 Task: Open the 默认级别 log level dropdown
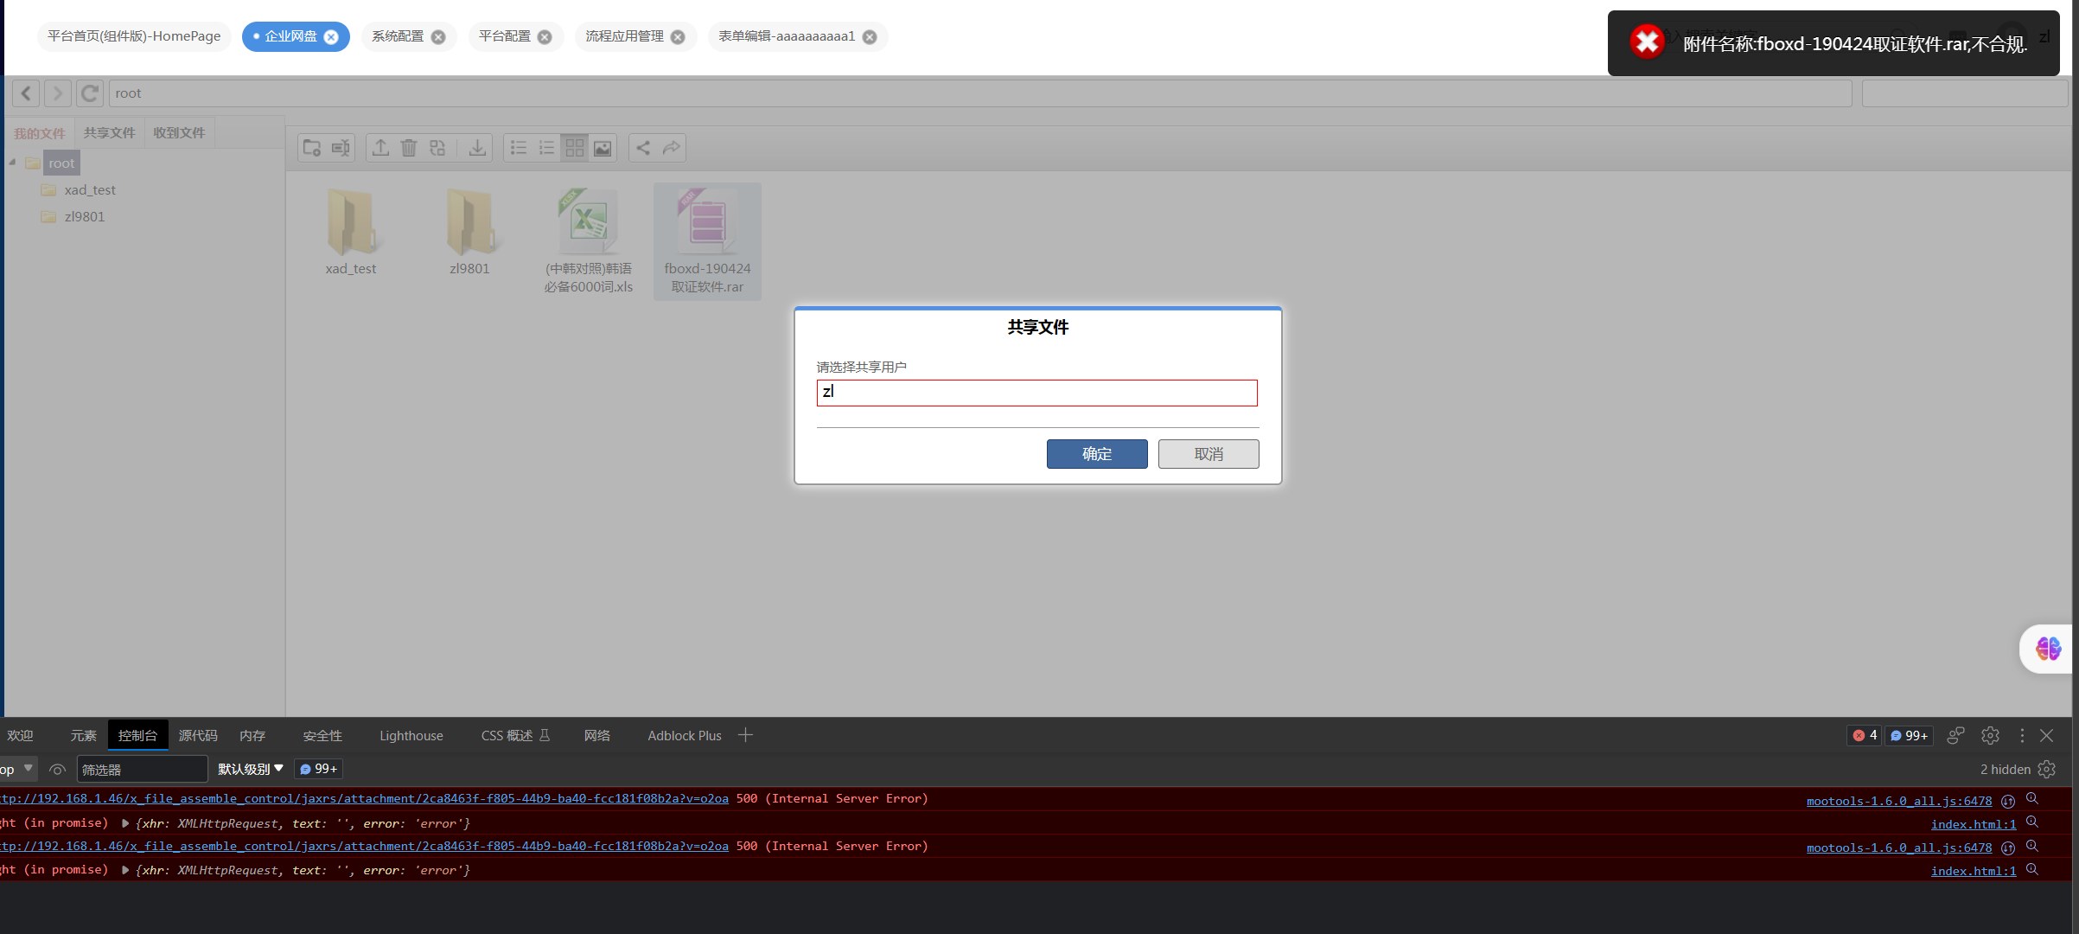click(250, 769)
